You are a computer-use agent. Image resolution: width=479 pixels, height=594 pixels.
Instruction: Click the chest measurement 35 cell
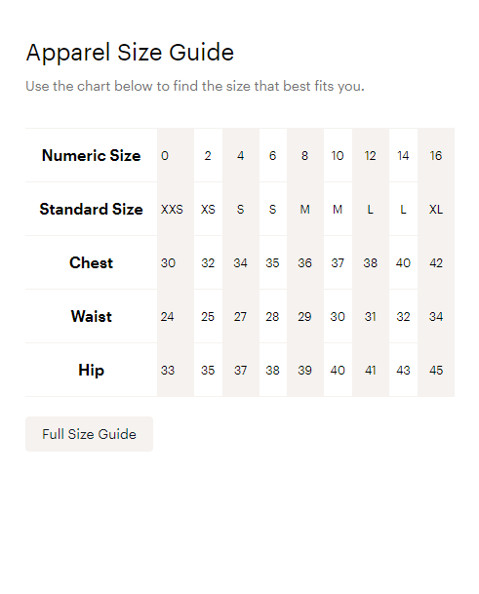[273, 262]
